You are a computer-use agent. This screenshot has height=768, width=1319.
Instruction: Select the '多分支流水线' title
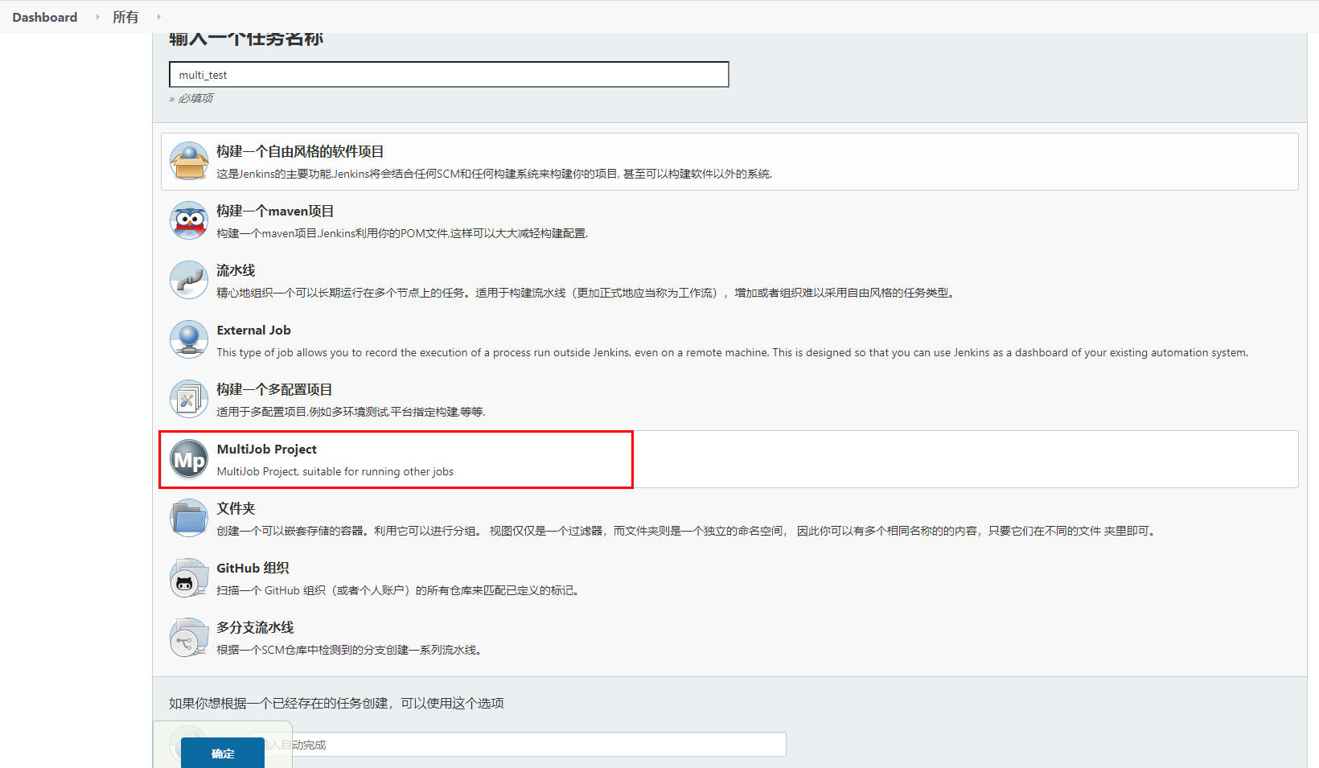(x=255, y=627)
